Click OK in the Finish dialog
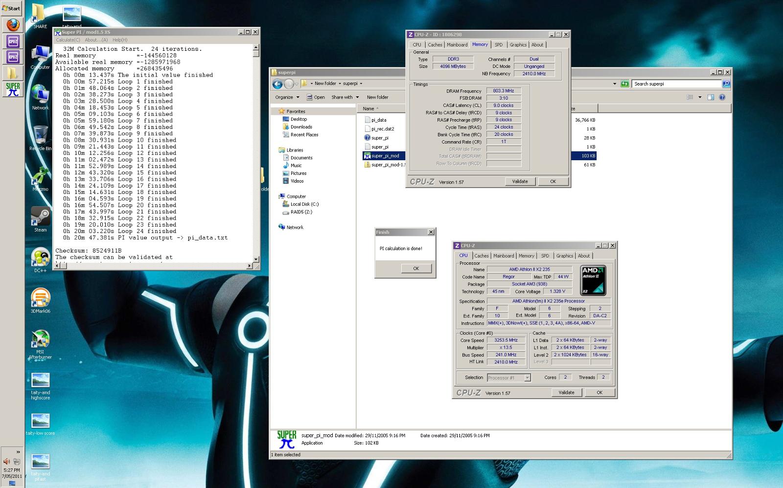 tap(416, 268)
